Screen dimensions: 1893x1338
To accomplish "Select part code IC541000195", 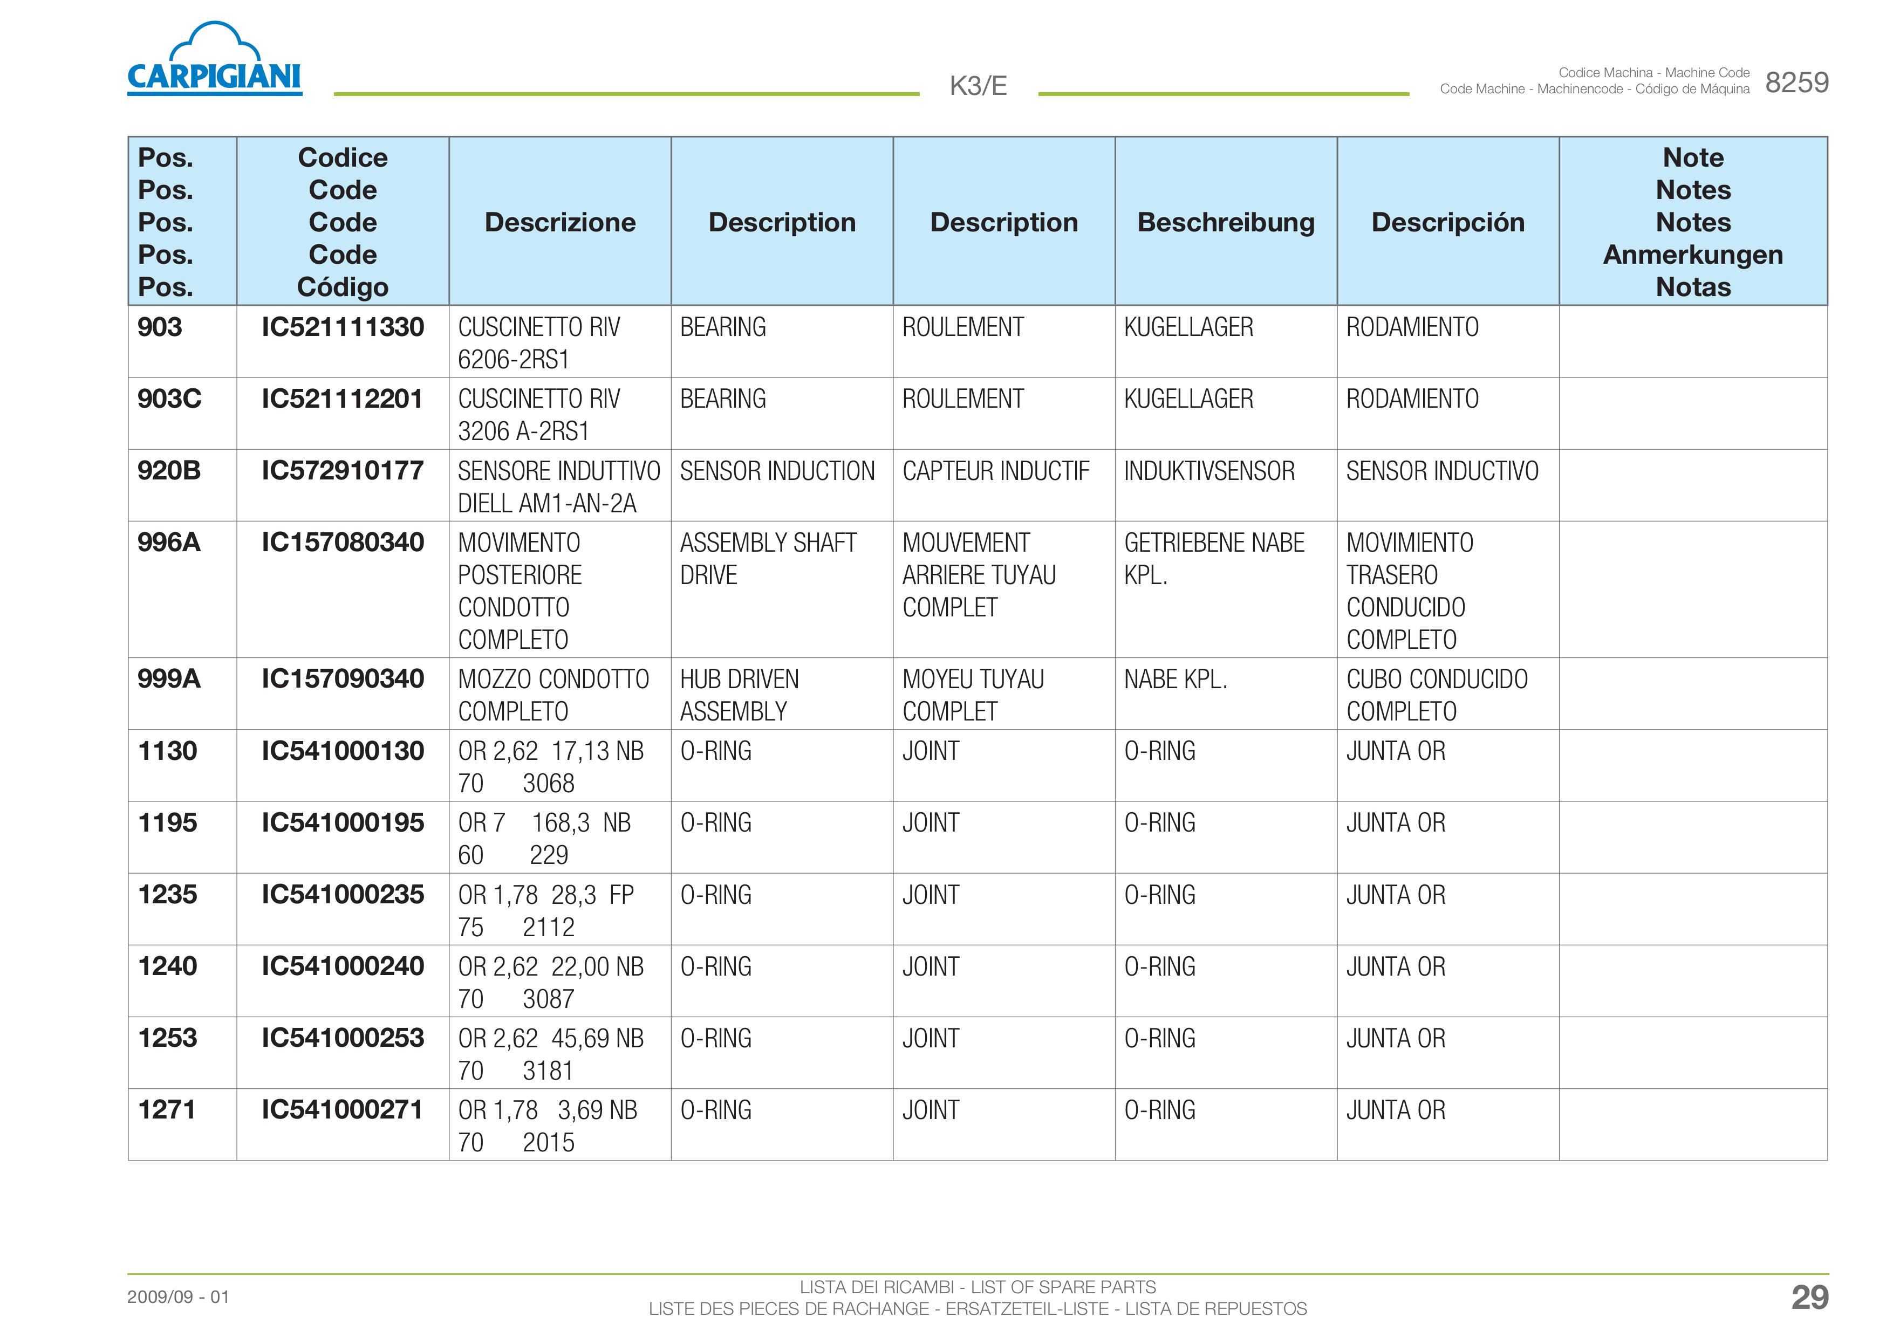I will click(342, 823).
